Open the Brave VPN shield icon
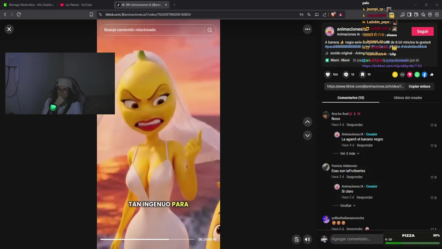Viewport: 442px width, 249px height. (x=430, y=15)
